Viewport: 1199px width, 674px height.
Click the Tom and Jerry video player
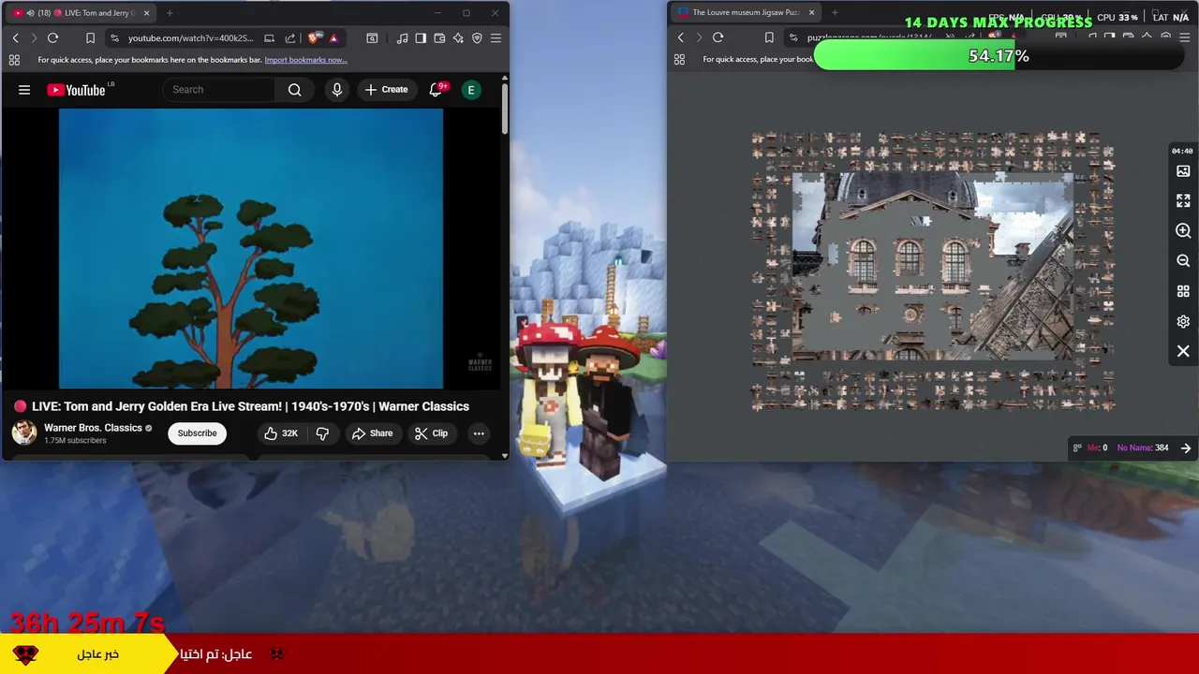[x=251, y=248]
